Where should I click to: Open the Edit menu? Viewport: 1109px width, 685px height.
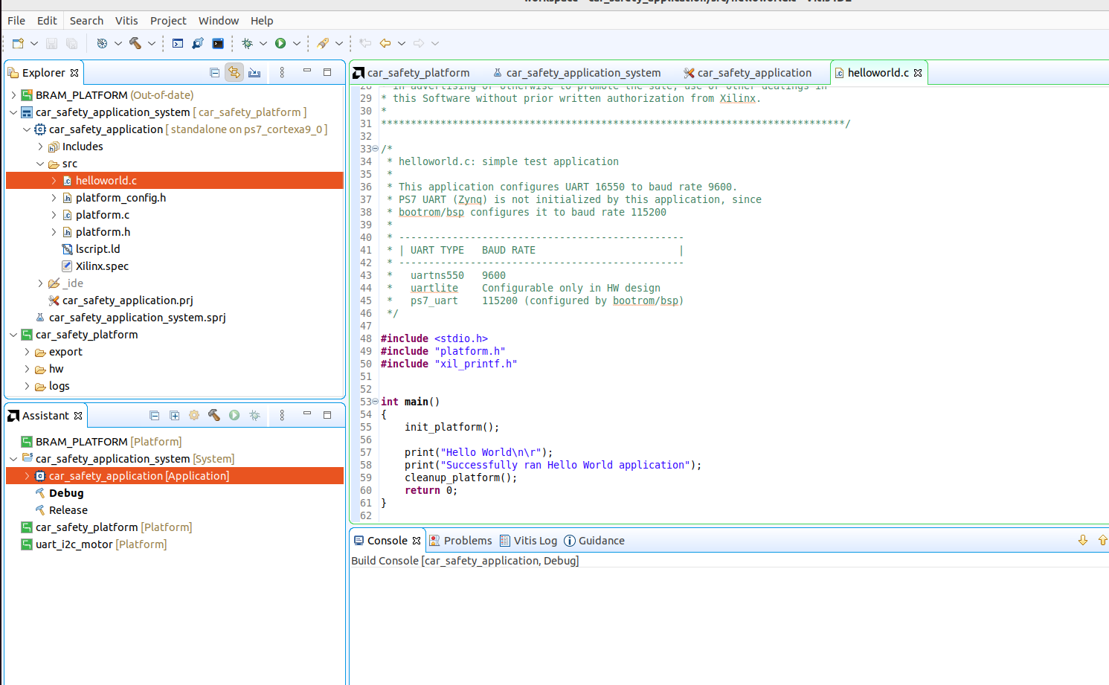47,21
